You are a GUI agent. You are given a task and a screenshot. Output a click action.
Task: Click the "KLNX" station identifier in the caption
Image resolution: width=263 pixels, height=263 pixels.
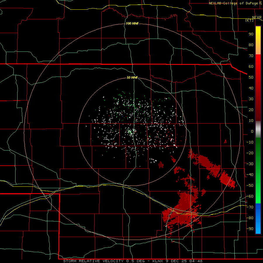pyautogui.click(x=158, y=261)
